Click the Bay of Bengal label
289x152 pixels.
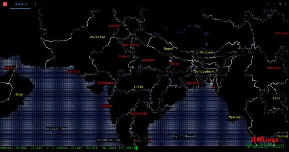184,136
